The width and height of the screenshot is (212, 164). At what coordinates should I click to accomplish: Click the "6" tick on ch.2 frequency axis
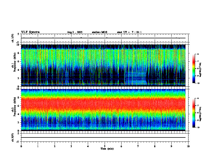pos(18,106)
